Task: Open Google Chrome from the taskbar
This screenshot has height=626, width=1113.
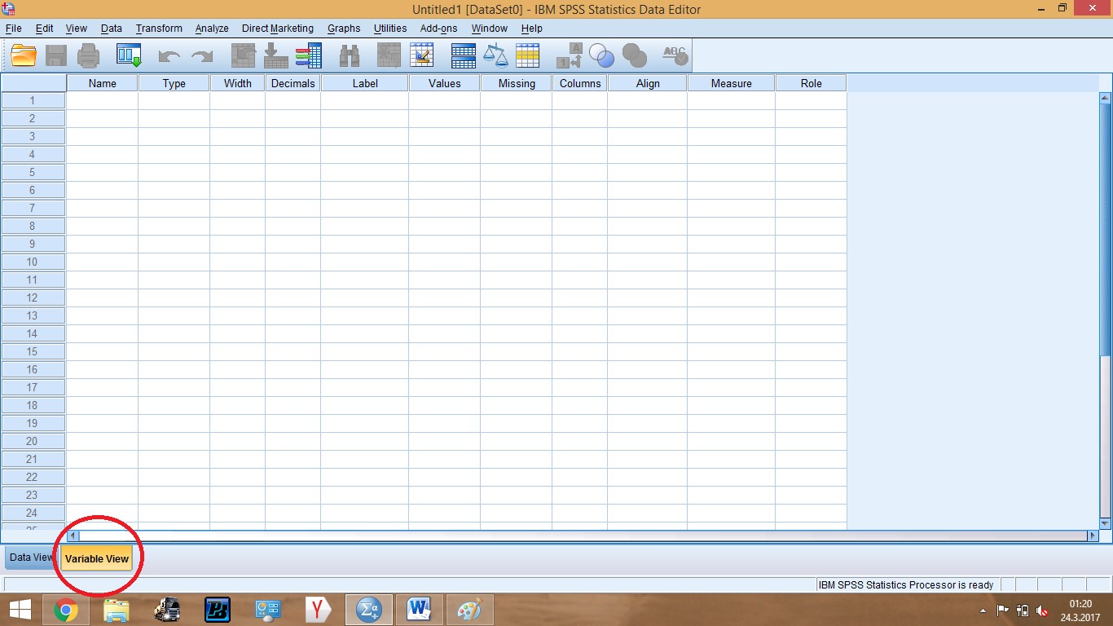Action: point(65,610)
